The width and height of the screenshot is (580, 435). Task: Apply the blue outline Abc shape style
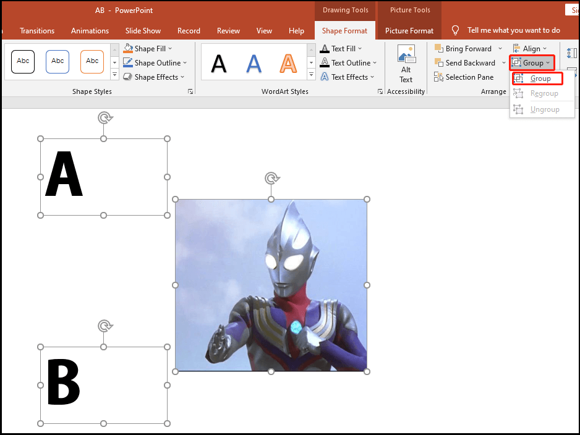58,61
